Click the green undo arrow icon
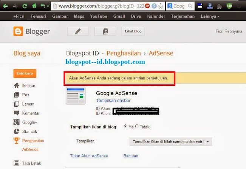Screen dimensions: 246x169 (43, 6)
